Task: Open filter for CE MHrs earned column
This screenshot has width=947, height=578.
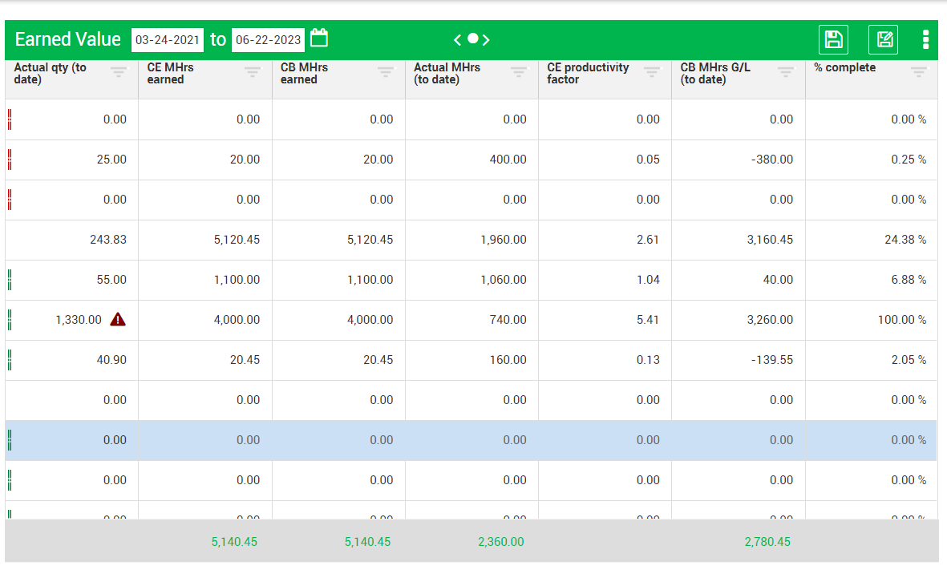Action: tap(253, 72)
